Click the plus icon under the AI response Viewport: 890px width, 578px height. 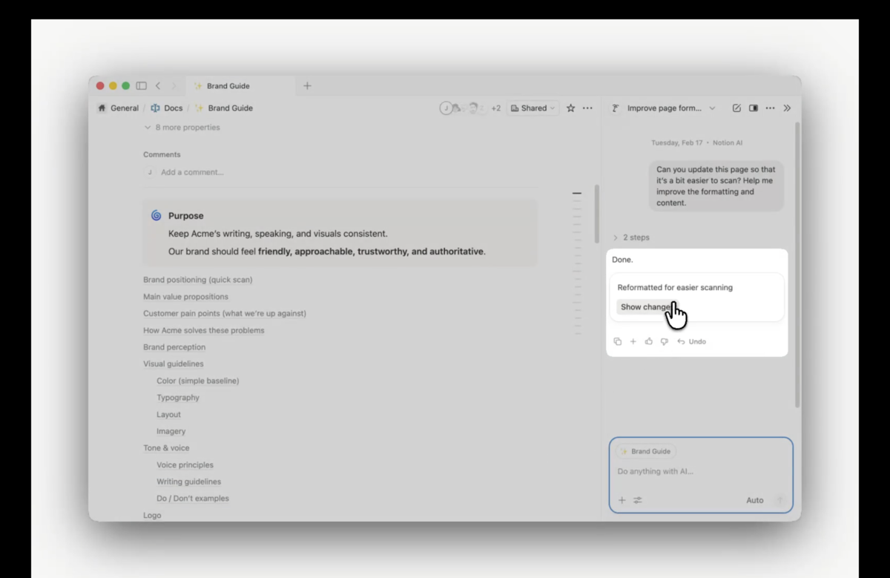click(x=633, y=342)
